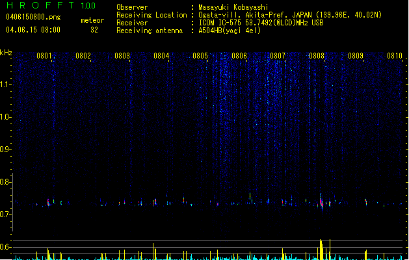Viewport: 409px width, 260px height.
Task: Select receiver text ICOM IC-575 53.7492 MHz USB
Action: (261, 23)
